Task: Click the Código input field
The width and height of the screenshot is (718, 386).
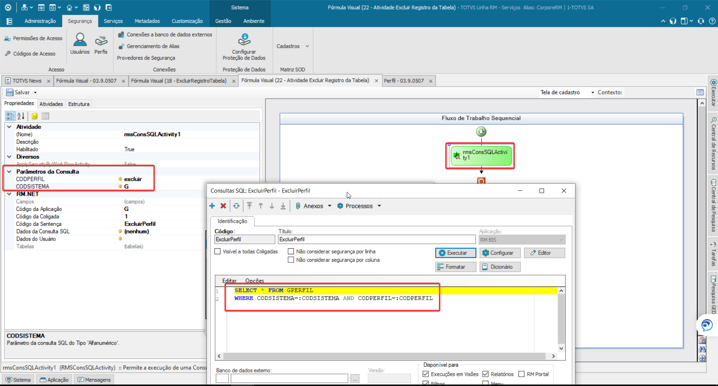Action: pyautogui.click(x=245, y=240)
